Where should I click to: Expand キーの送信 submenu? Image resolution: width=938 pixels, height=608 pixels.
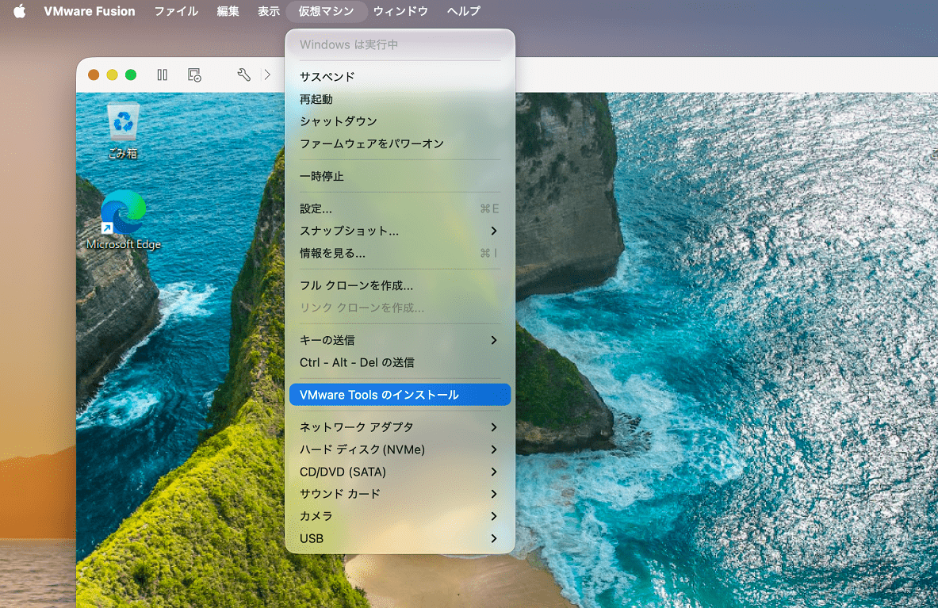[x=400, y=340]
